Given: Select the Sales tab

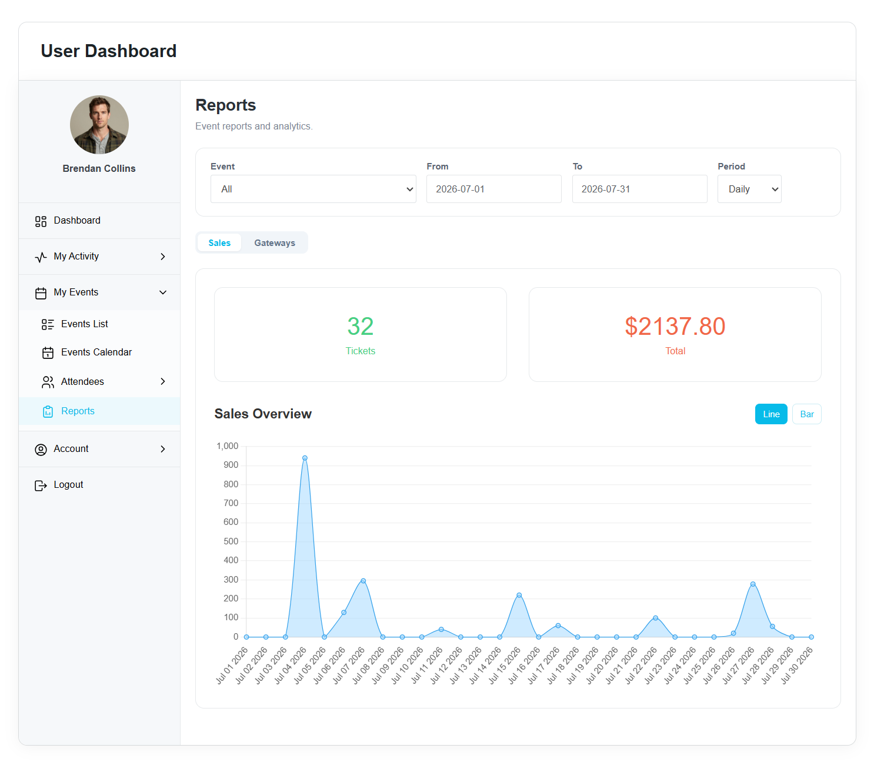Looking at the screenshot, I should (x=219, y=242).
